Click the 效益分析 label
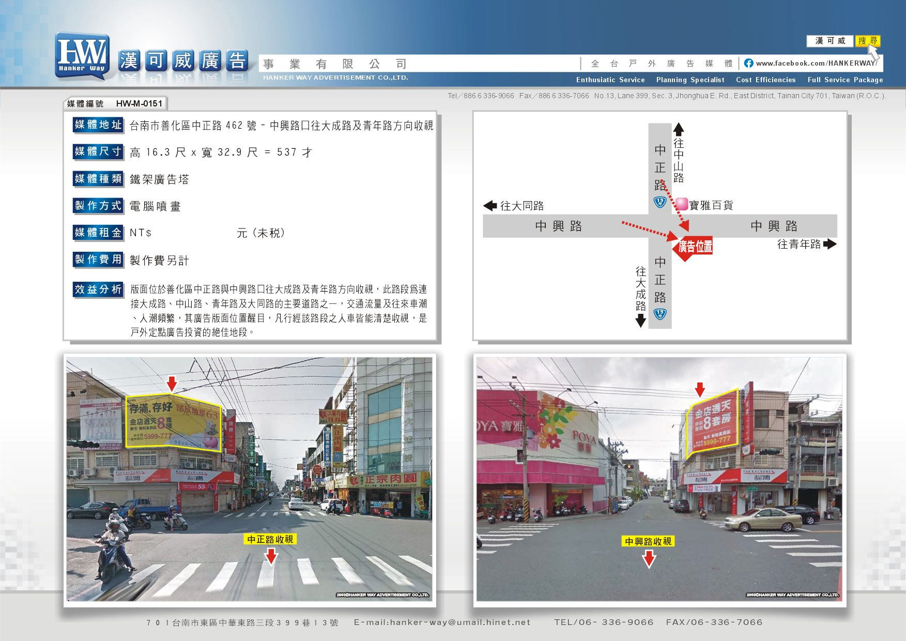 click(98, 289)
